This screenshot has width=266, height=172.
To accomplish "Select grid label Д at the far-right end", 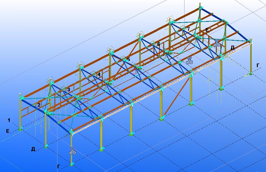I will click(233, 47).
